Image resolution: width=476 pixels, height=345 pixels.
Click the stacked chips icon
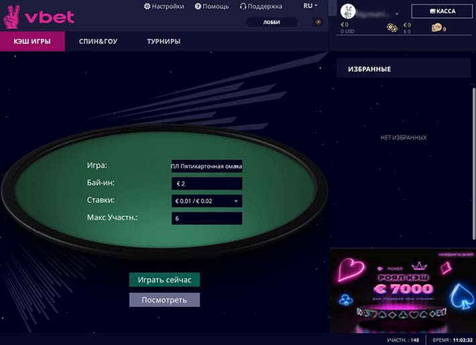(x=392, y=28)
